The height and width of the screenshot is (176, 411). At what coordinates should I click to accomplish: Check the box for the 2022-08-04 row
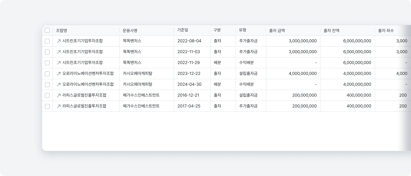point(47,41)
